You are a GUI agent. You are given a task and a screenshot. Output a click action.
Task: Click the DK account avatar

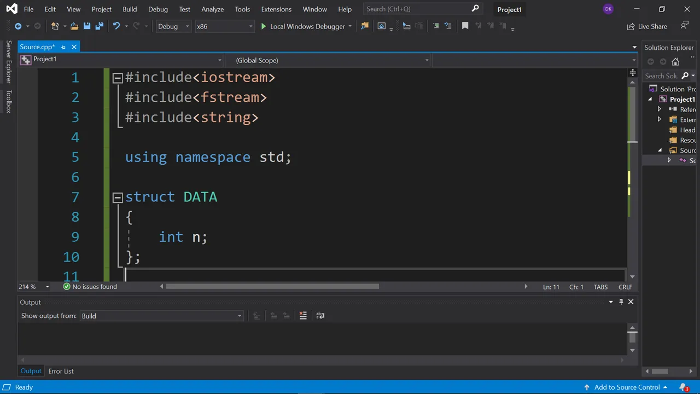608,9
